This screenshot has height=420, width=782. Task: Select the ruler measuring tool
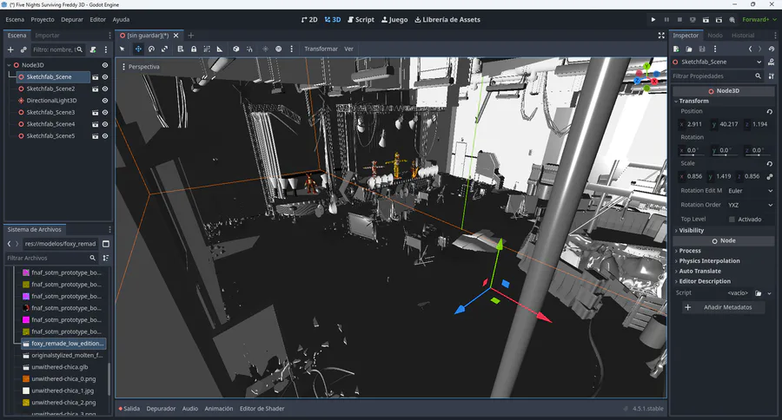point(220,49)
